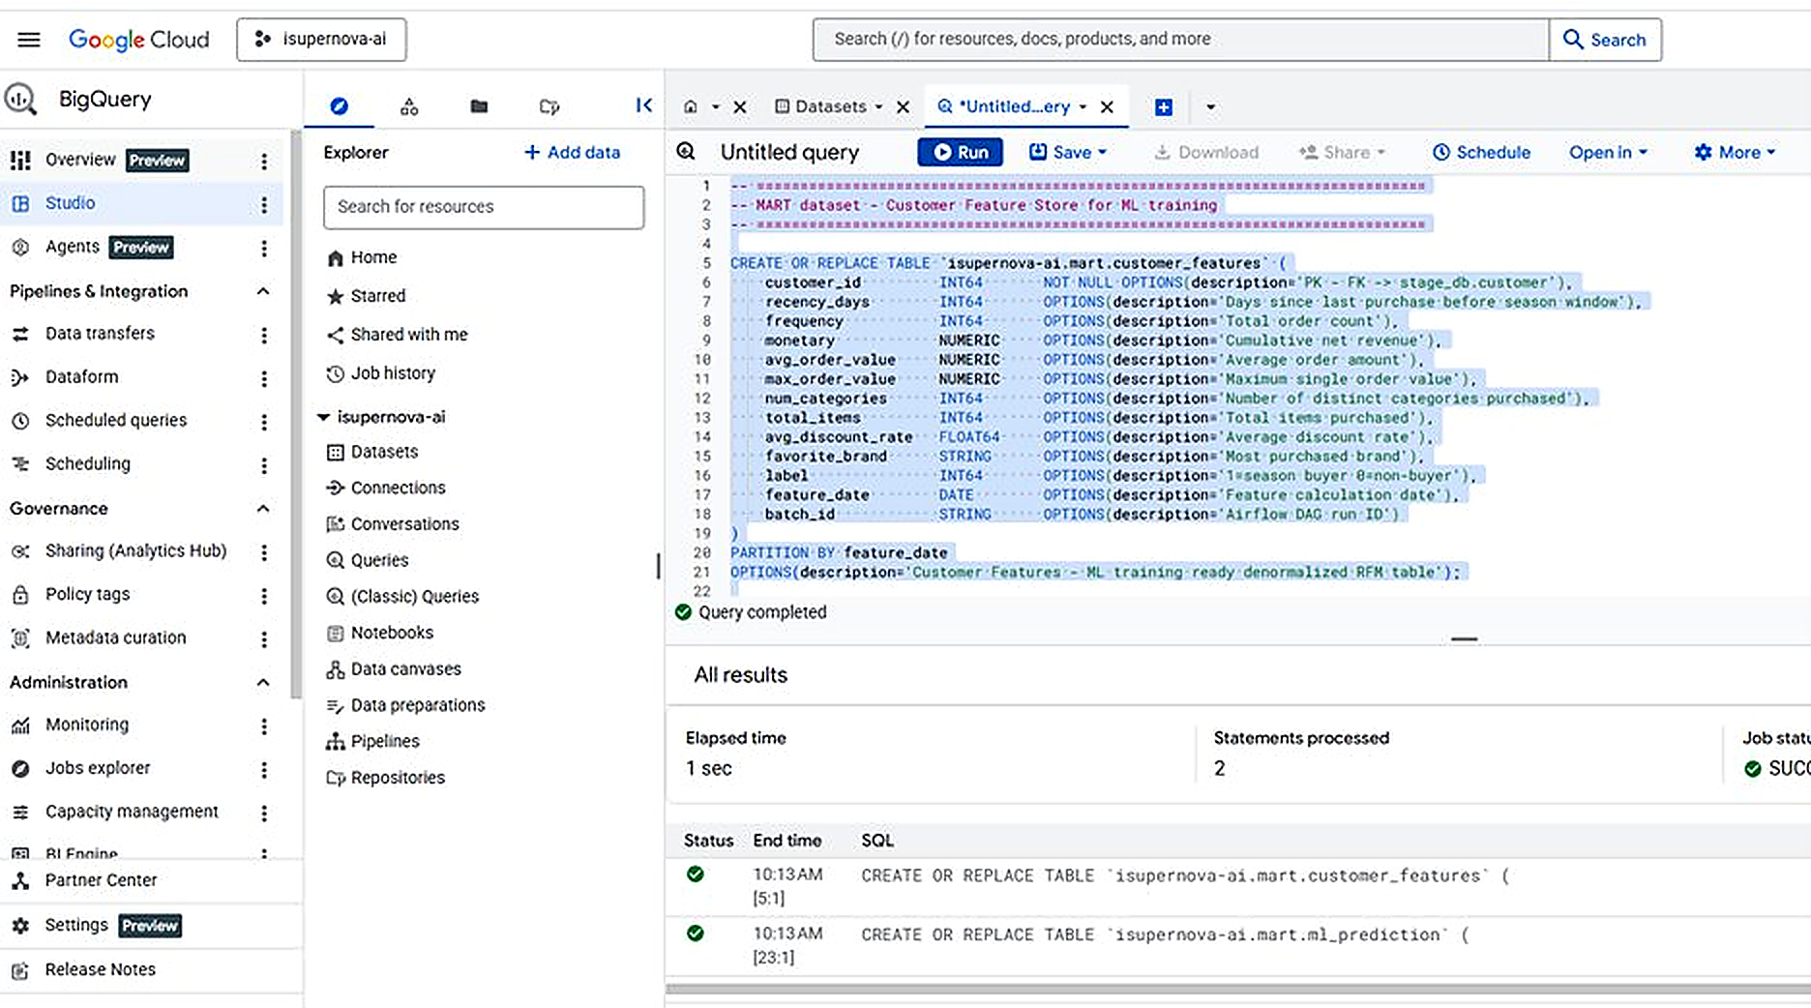Open the Save dropdown
Screen dimensions: 1811x1008
pos(1068,153)
